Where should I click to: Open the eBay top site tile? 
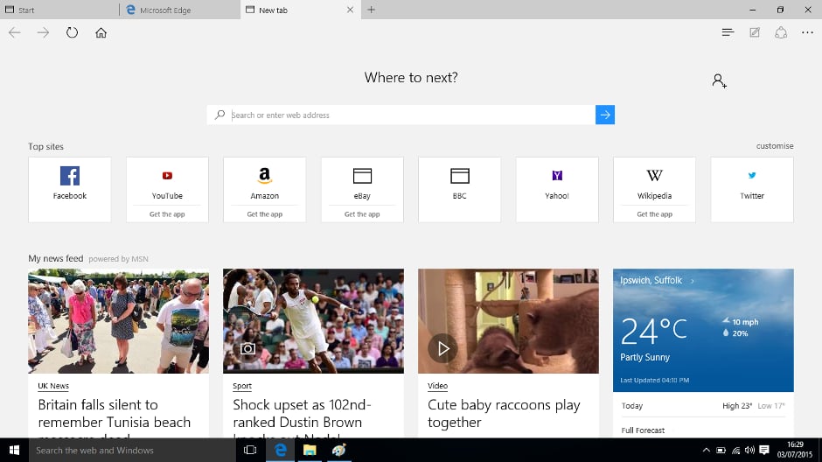(362, 181)
